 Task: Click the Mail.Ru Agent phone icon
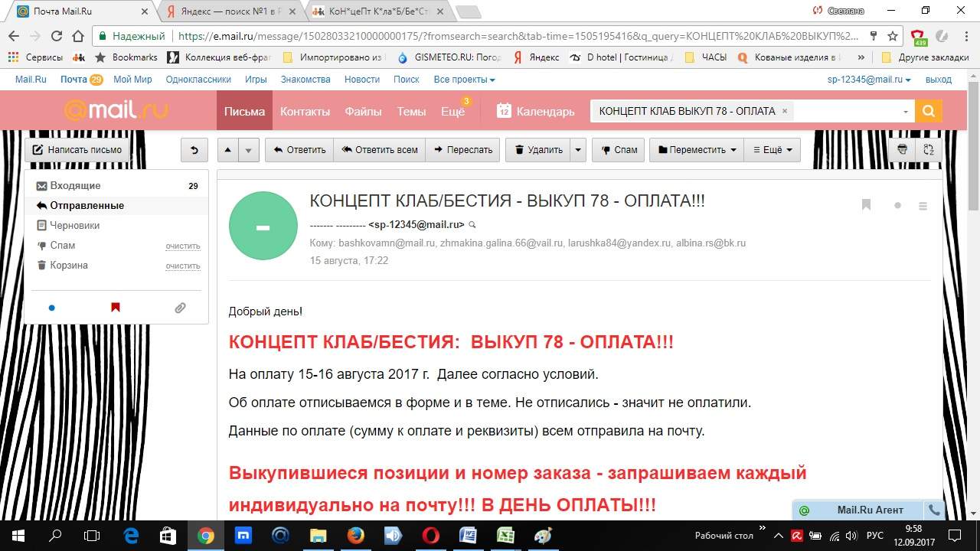[x=934, y=510]
